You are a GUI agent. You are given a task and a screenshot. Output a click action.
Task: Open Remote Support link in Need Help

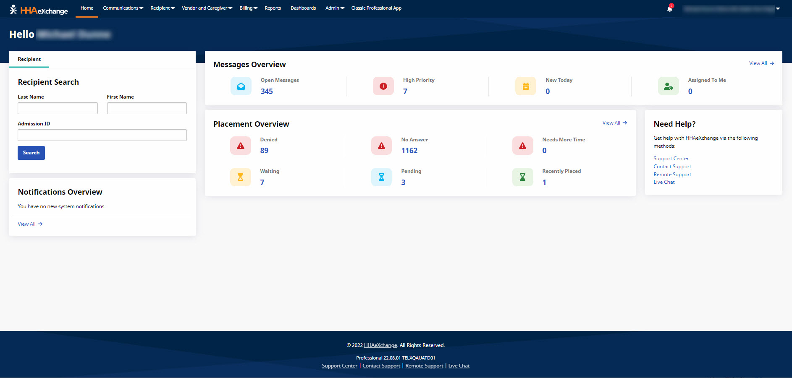tap(672, 175)
